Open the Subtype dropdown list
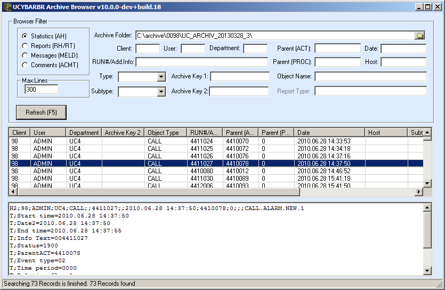The width and height of the screenshot is (445, 290). pos(161,91)
